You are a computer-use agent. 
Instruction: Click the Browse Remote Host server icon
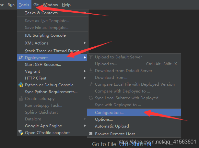tap(91, 134)
